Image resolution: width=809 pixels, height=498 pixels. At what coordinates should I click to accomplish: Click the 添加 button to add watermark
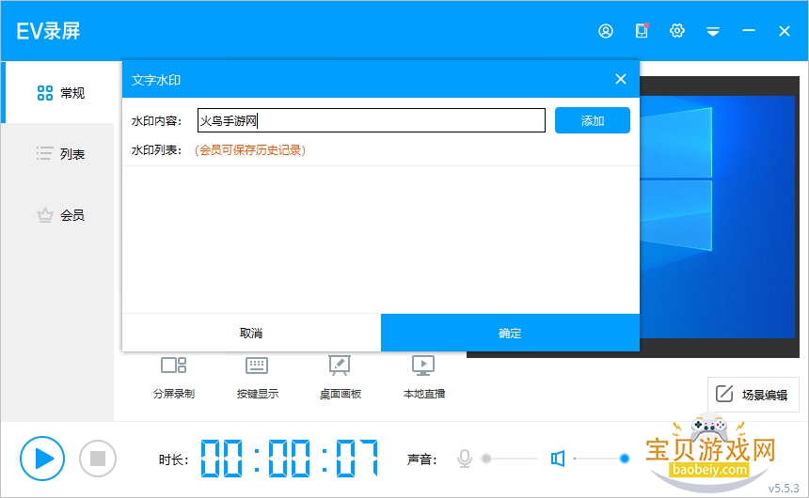click(593, 120)
